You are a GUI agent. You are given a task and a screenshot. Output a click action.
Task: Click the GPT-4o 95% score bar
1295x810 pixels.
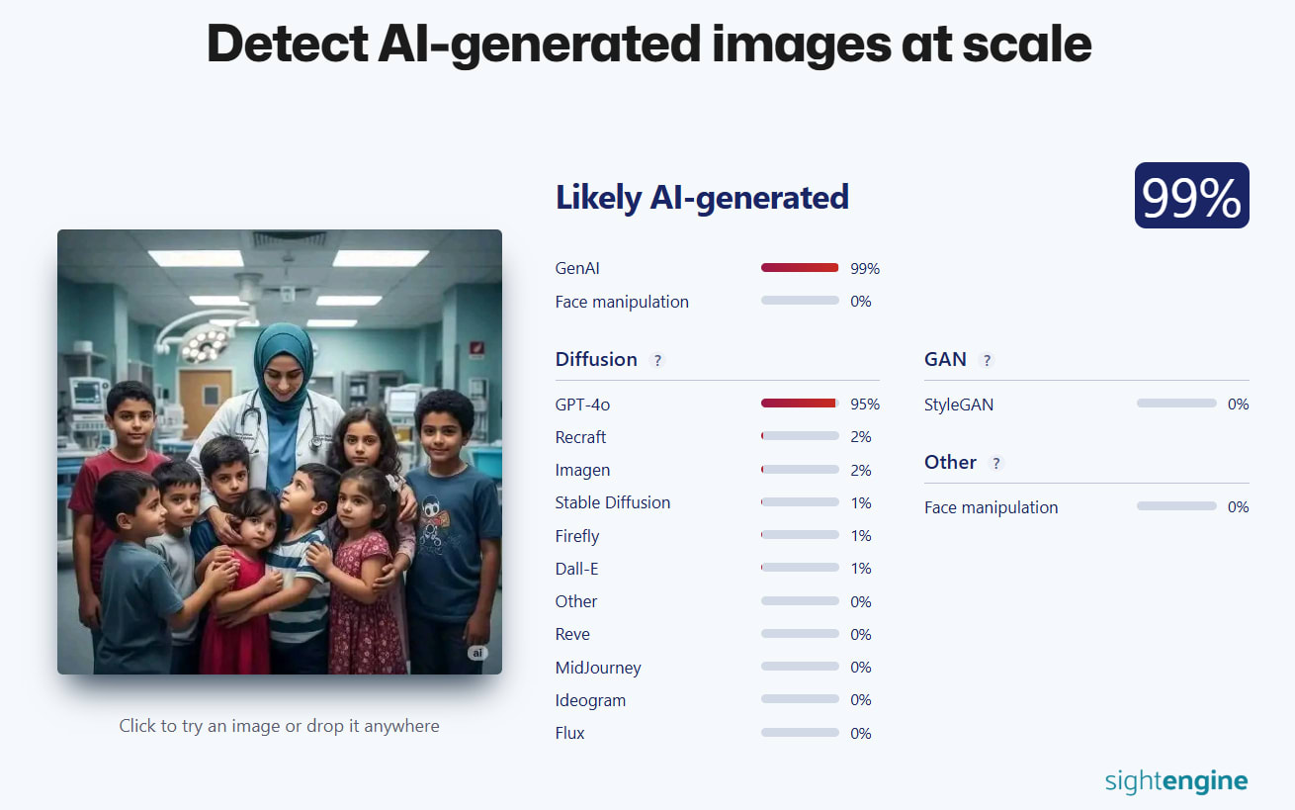800,404
